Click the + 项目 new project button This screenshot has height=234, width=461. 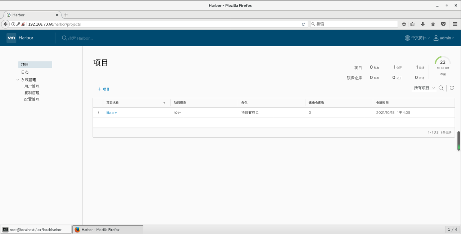pos(103,89)
